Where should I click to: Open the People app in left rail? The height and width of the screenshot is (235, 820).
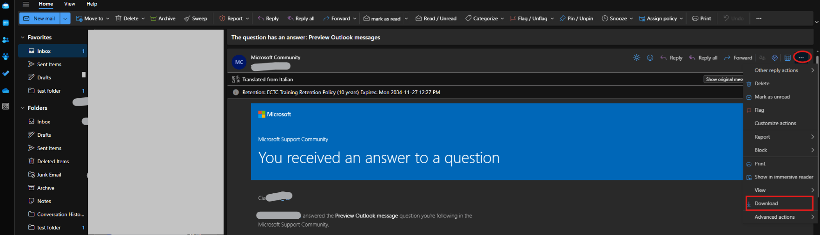pos(6,40)
